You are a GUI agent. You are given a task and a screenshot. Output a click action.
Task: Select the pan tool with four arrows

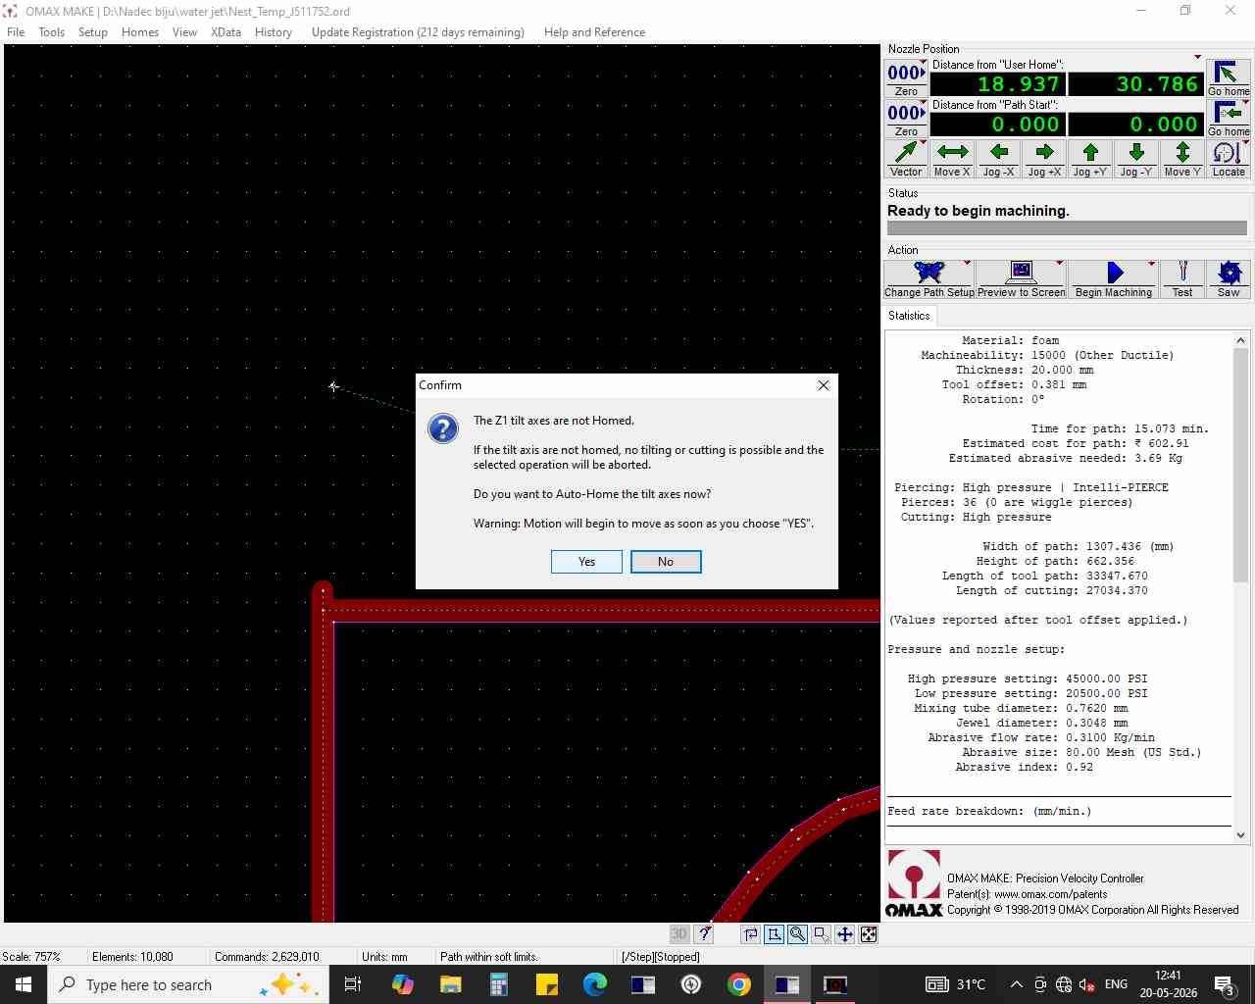point(844,934)
